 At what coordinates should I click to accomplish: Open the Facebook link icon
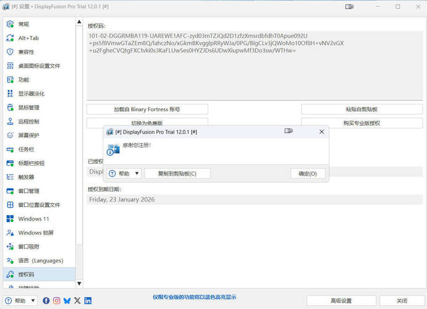46,301
